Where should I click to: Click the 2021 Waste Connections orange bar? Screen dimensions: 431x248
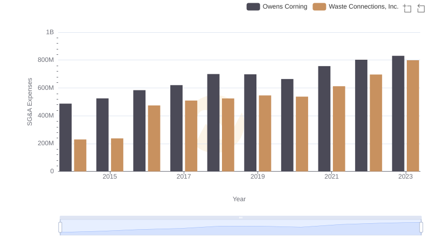[339, 129]
